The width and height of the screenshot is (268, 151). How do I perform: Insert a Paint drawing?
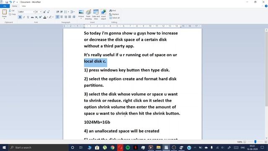[x=88, y=14]
